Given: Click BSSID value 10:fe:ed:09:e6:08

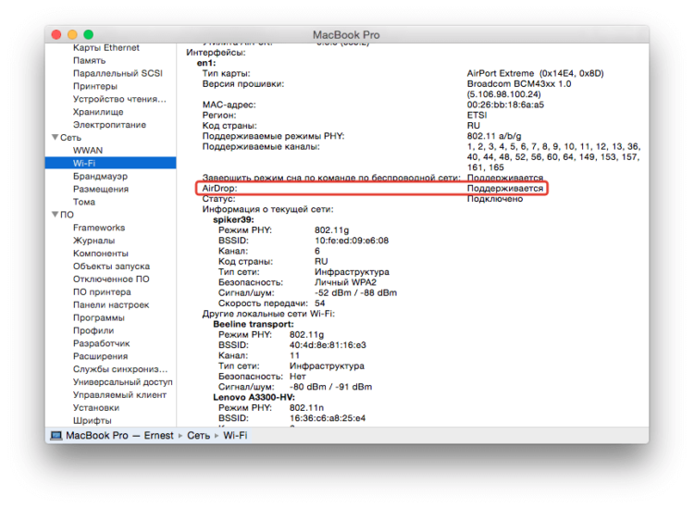Looking at the screenshot, I should [x=352, y=241].
